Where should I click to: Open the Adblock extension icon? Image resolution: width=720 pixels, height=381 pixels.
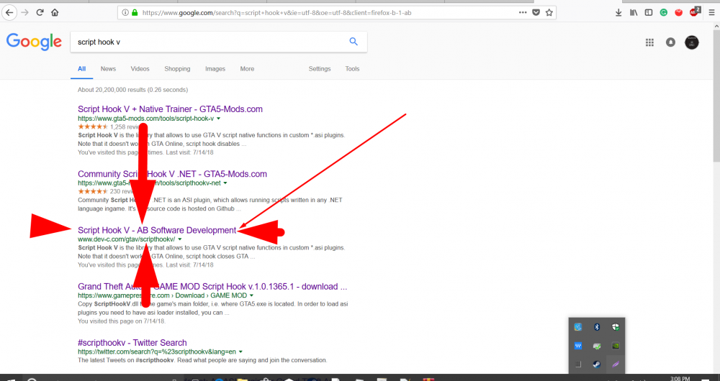(x=694, y=12)
